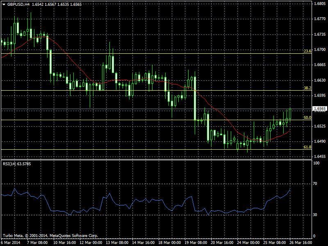This screenshot has width=328, height=246.
Task: Click the 1.6805 price on the scale
Action: click(x=320, y=4)
